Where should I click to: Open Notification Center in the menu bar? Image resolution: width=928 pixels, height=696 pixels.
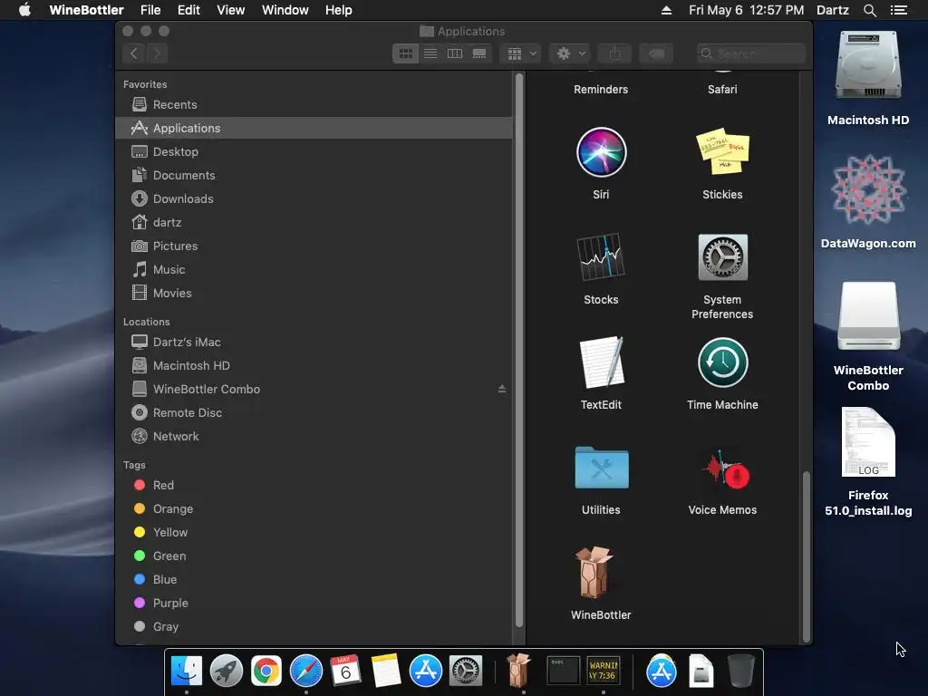point(899,10)
